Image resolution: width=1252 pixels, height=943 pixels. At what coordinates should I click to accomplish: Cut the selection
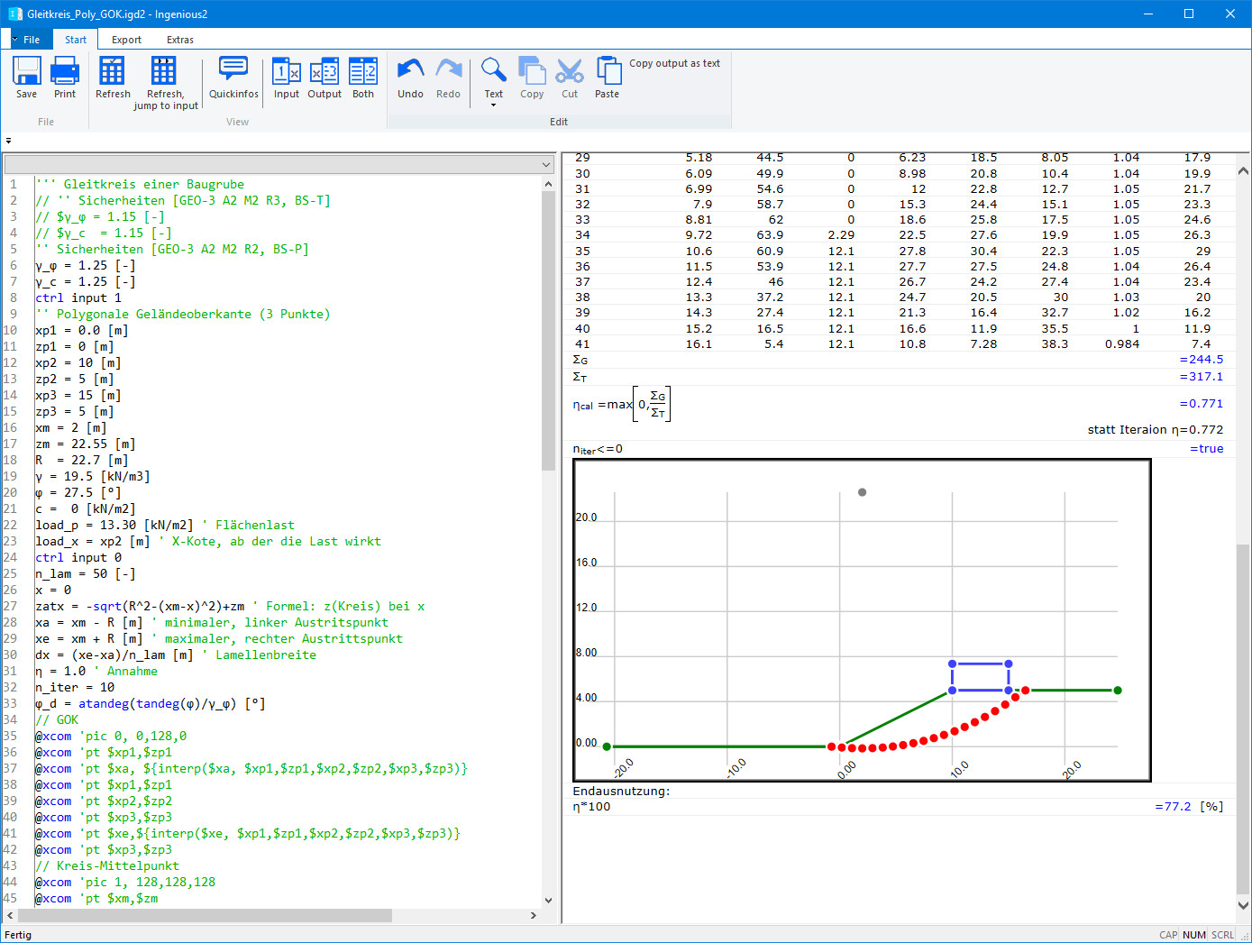pos(569,79)
